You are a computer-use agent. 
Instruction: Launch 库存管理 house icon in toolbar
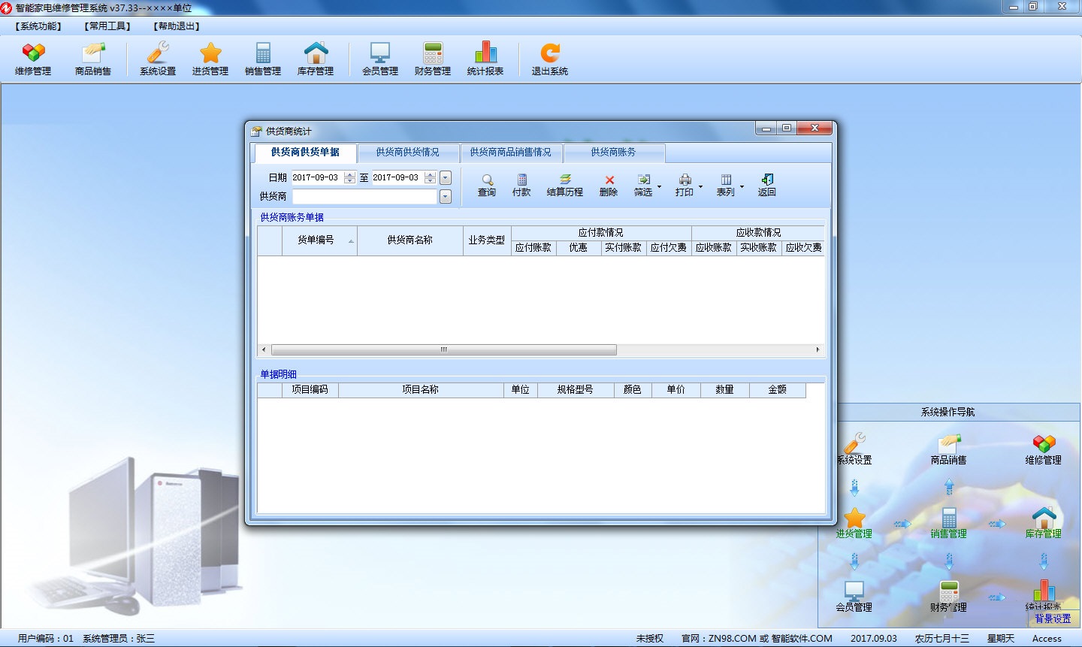[316, 59]
